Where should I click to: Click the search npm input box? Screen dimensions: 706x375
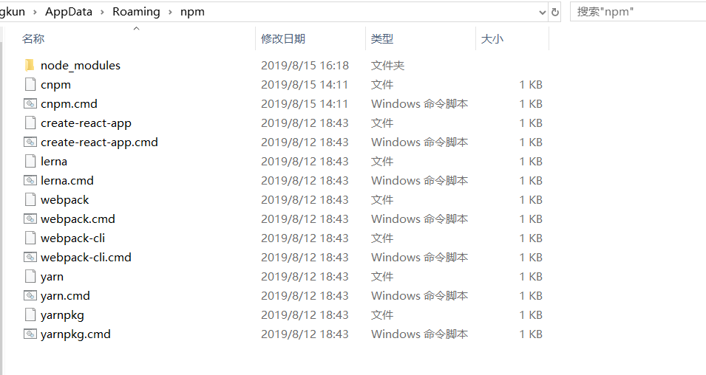click(638, 12)
